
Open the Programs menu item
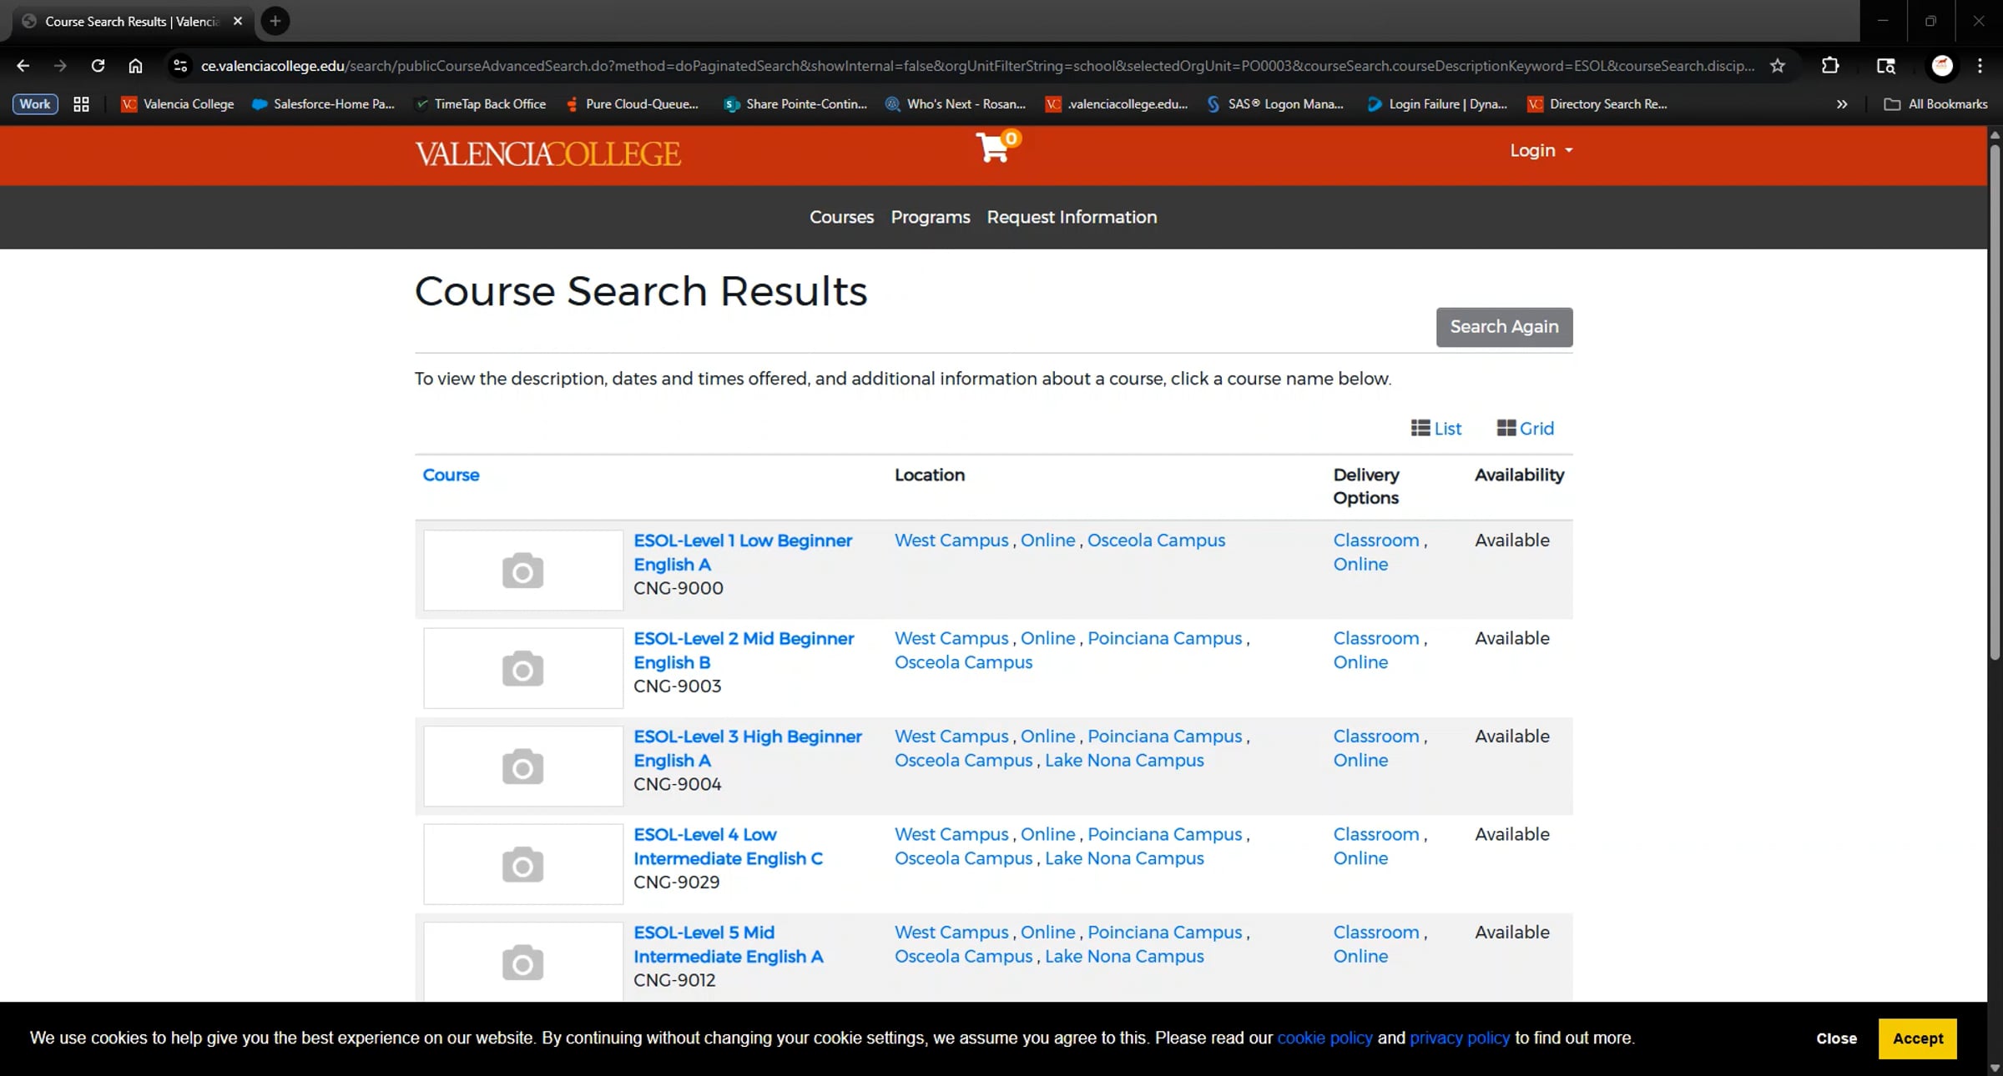[x=930, y=217]
